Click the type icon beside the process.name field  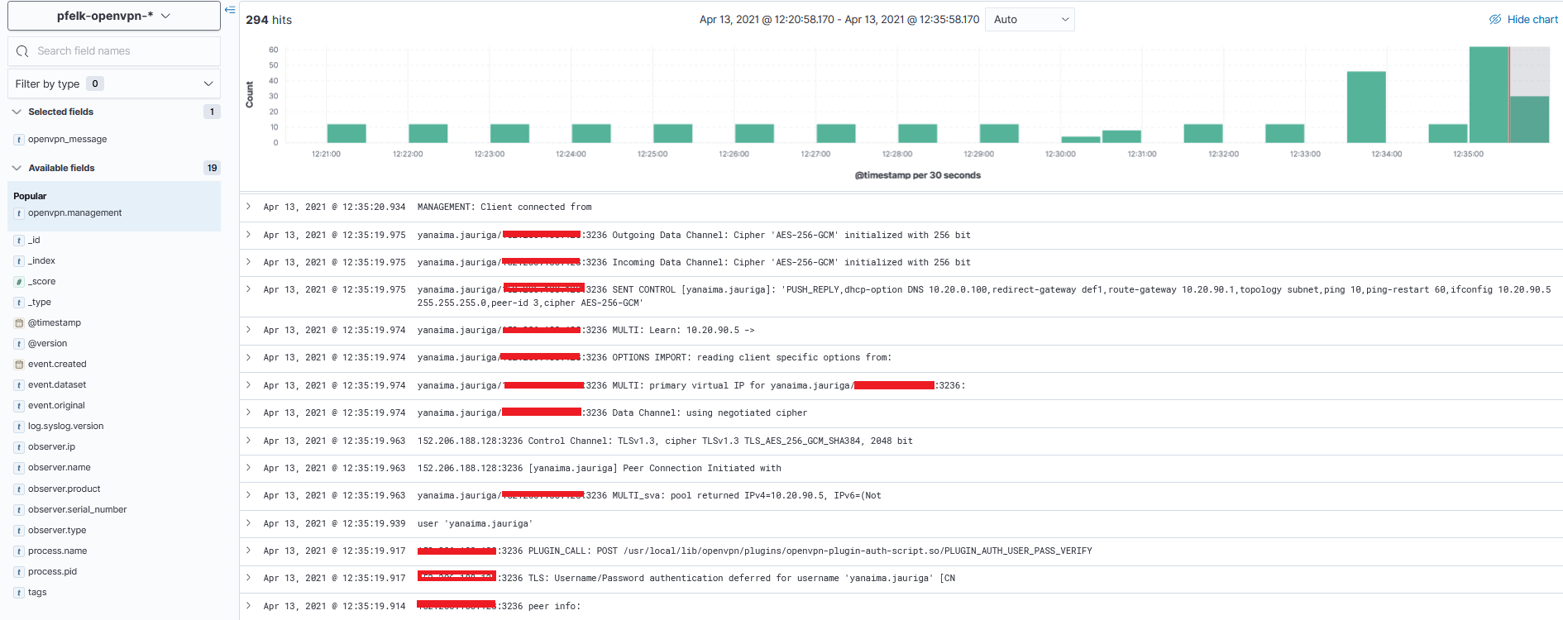(19, 551)
